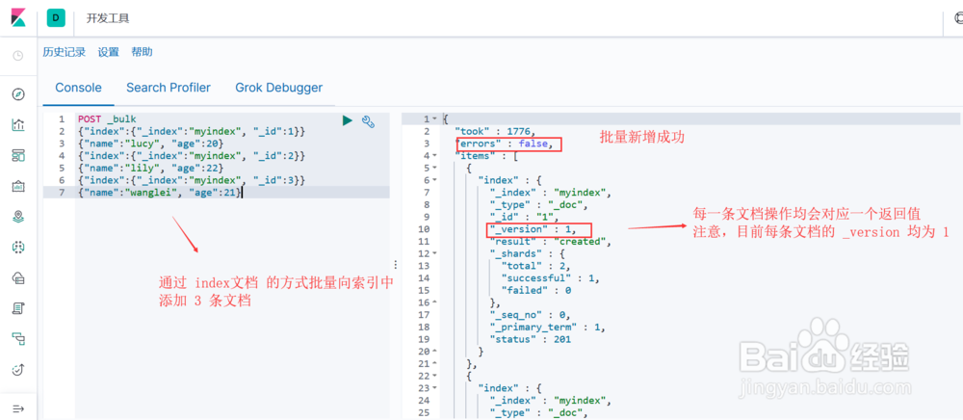Open 帮助 help link
This screenshot has width=963, height=420.
click(x=142, y=52)
